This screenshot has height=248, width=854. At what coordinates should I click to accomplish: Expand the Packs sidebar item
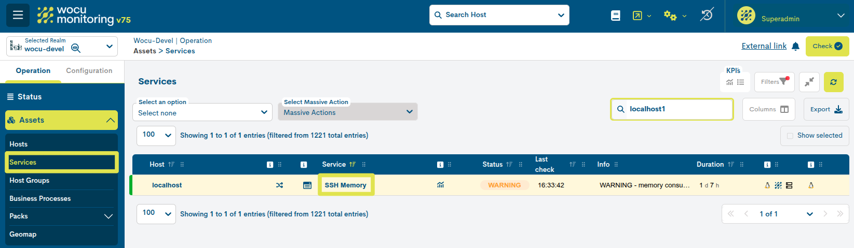tap(61, 216)
